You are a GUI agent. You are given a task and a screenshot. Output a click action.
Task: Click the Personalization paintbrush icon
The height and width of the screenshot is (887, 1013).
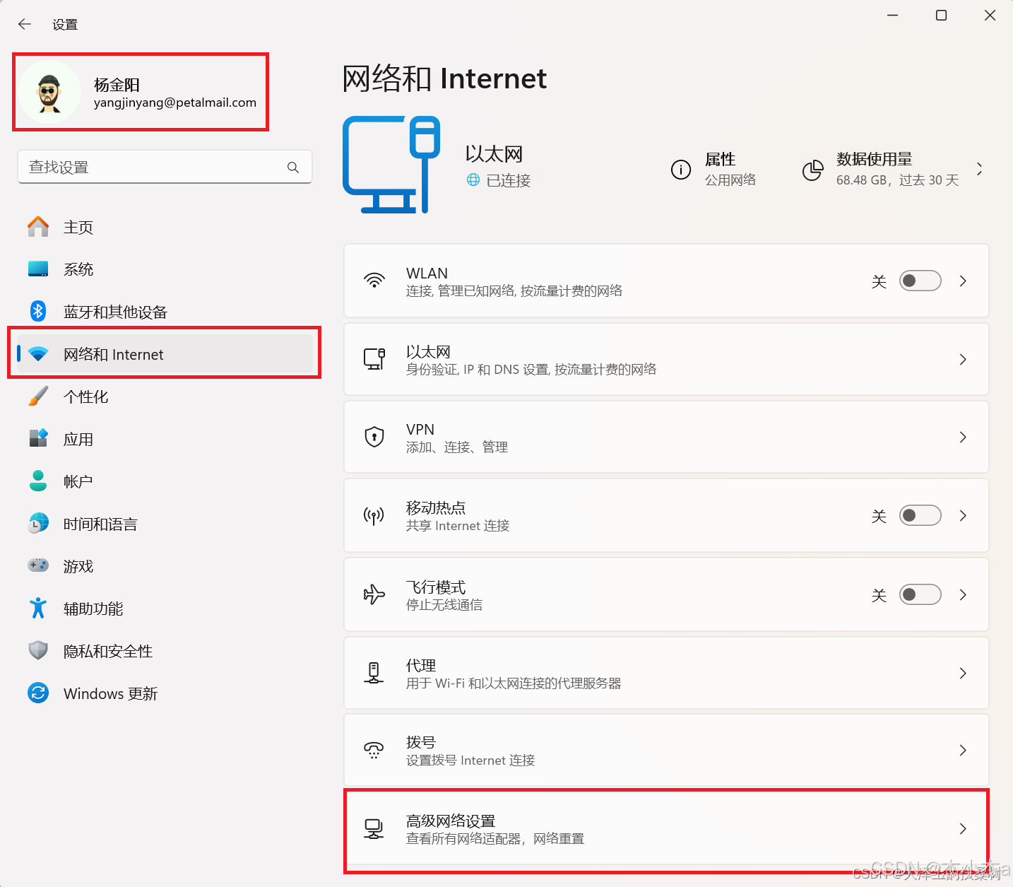tap(38, 396)
